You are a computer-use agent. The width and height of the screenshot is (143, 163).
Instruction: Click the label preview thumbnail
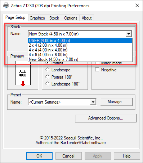tap(23, 74)
